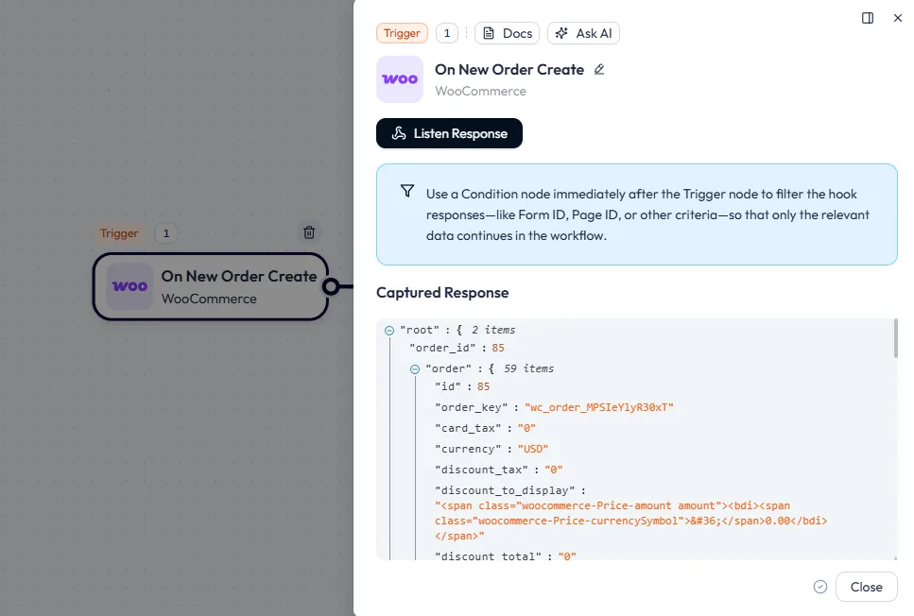Screen dimensions: 914x616
Task: Click the Ask AI sparkle icon
Action: point(561,33)
